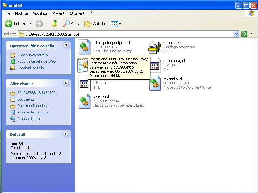The height and width of the screenshot is (193, 258).
Task: Collapse the Altre risorse panel
Action: coord(66,83)
